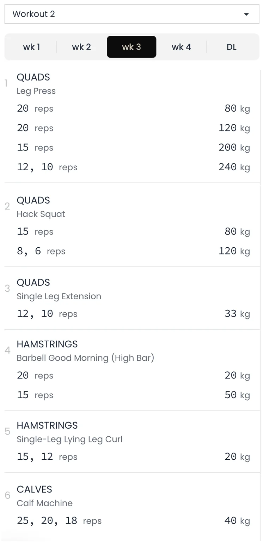Viewport: 263px width, 542px height.
Task: Open the DL tab
Action: pos(231,47)
